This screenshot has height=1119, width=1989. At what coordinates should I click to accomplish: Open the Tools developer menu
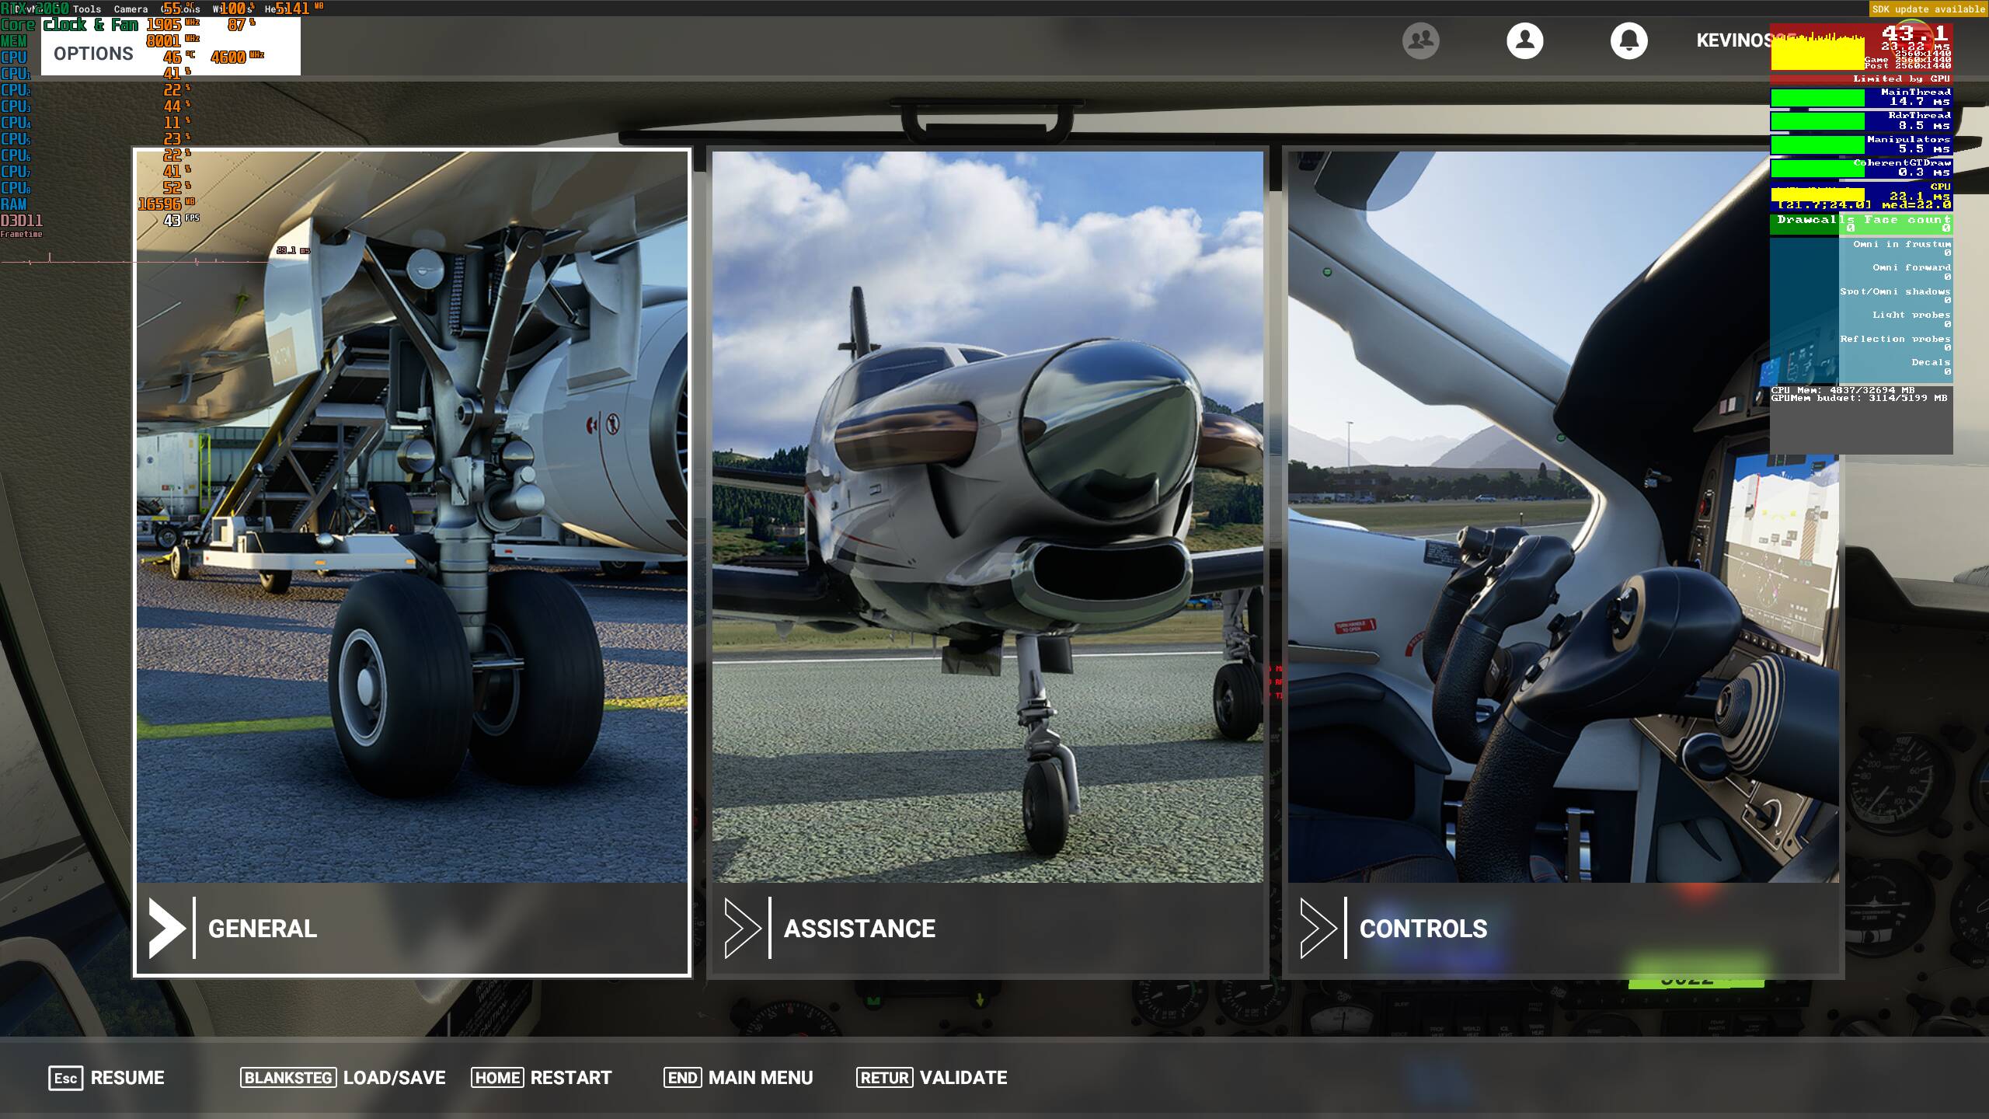(87, 9)
